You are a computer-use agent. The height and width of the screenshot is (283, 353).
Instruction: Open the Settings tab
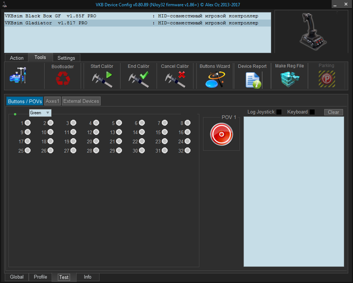(66, 58)
